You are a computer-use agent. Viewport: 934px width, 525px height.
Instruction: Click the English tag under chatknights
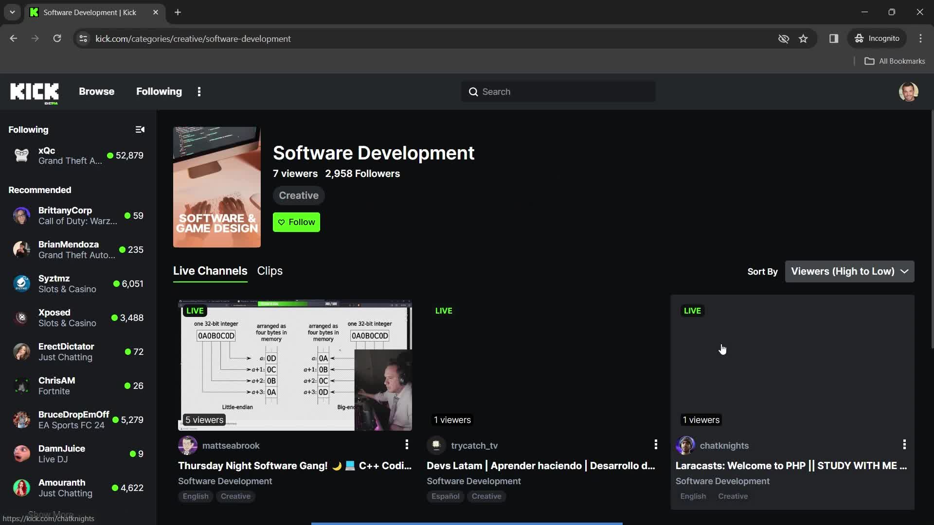(x=693, y=496)
